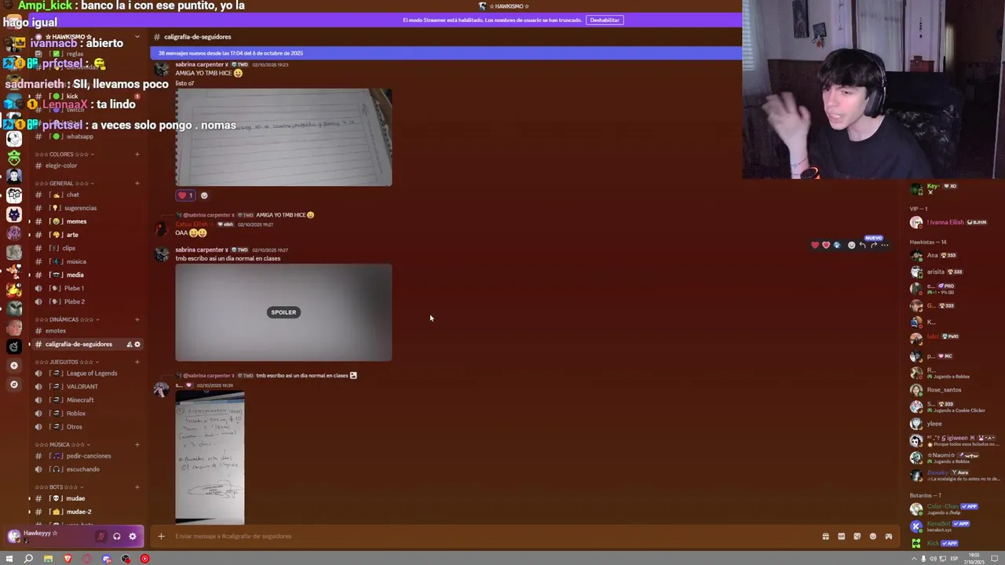
Task: Open the clips channel
Action: (86, 248)
